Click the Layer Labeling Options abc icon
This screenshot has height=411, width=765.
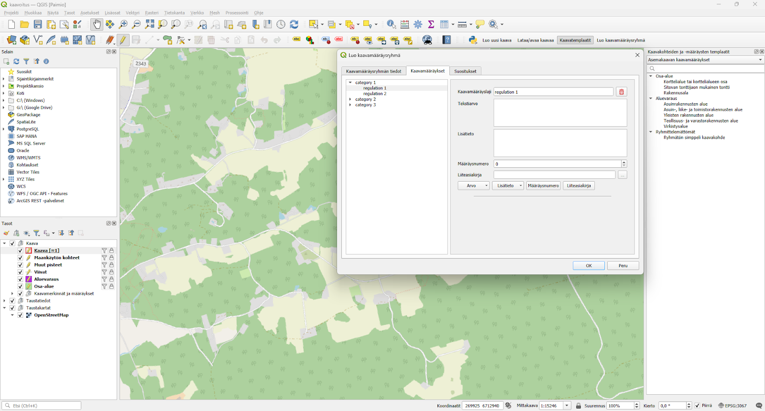pyautogui.click(x=296, y=40)
